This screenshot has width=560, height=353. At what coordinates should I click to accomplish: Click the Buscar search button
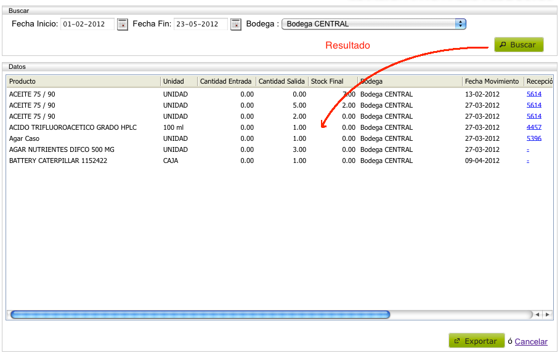(519, 44)
